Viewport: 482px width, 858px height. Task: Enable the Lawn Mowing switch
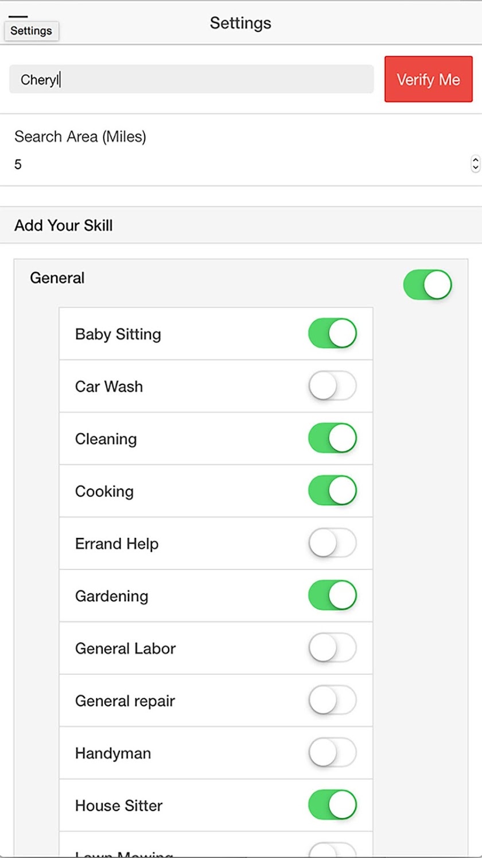coord(332,852)
